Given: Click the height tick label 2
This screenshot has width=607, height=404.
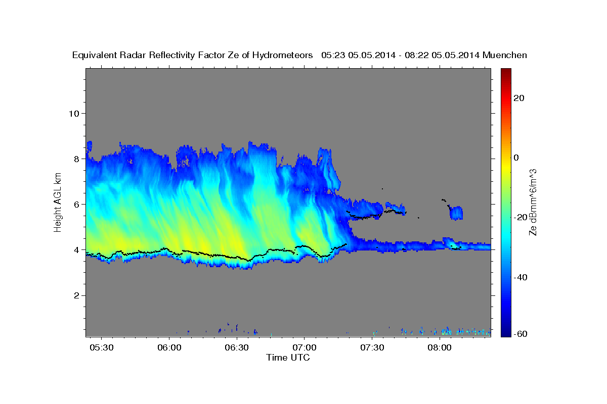Looking at the screenshot, I should [x=76, y=295].
